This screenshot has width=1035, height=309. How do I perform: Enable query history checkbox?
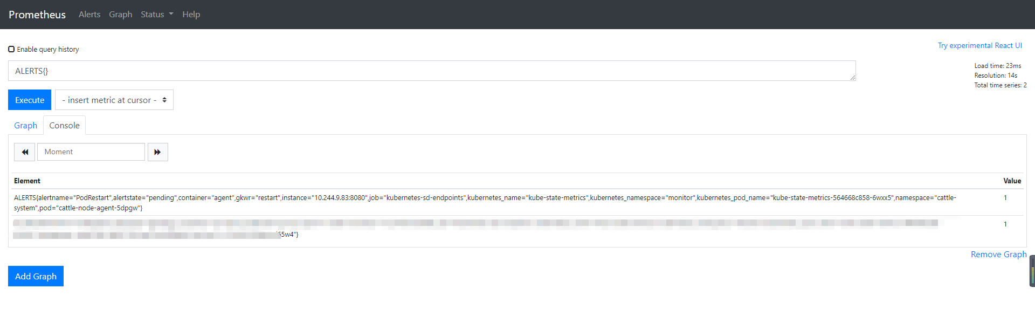coord(11,49)
